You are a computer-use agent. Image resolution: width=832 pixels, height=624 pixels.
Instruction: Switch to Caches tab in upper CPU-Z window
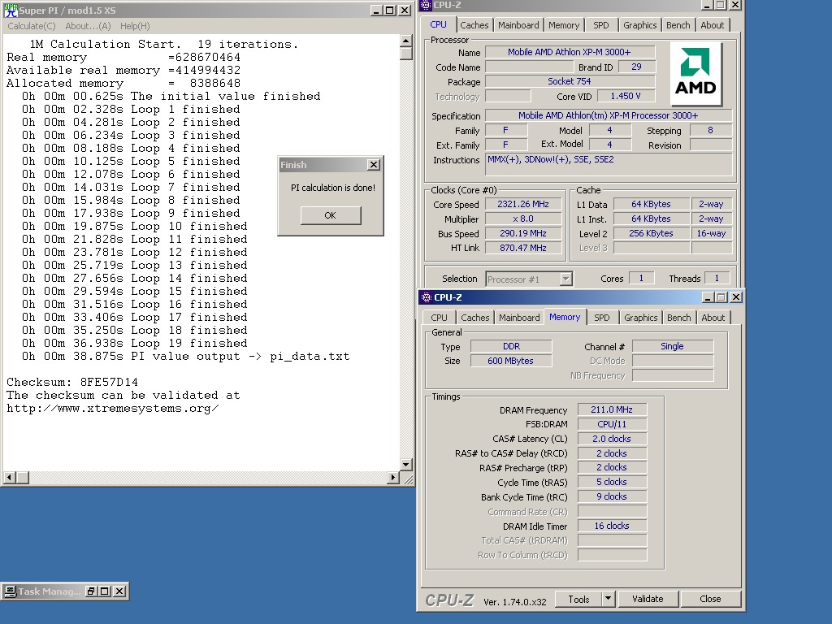(x=474, y=25)
